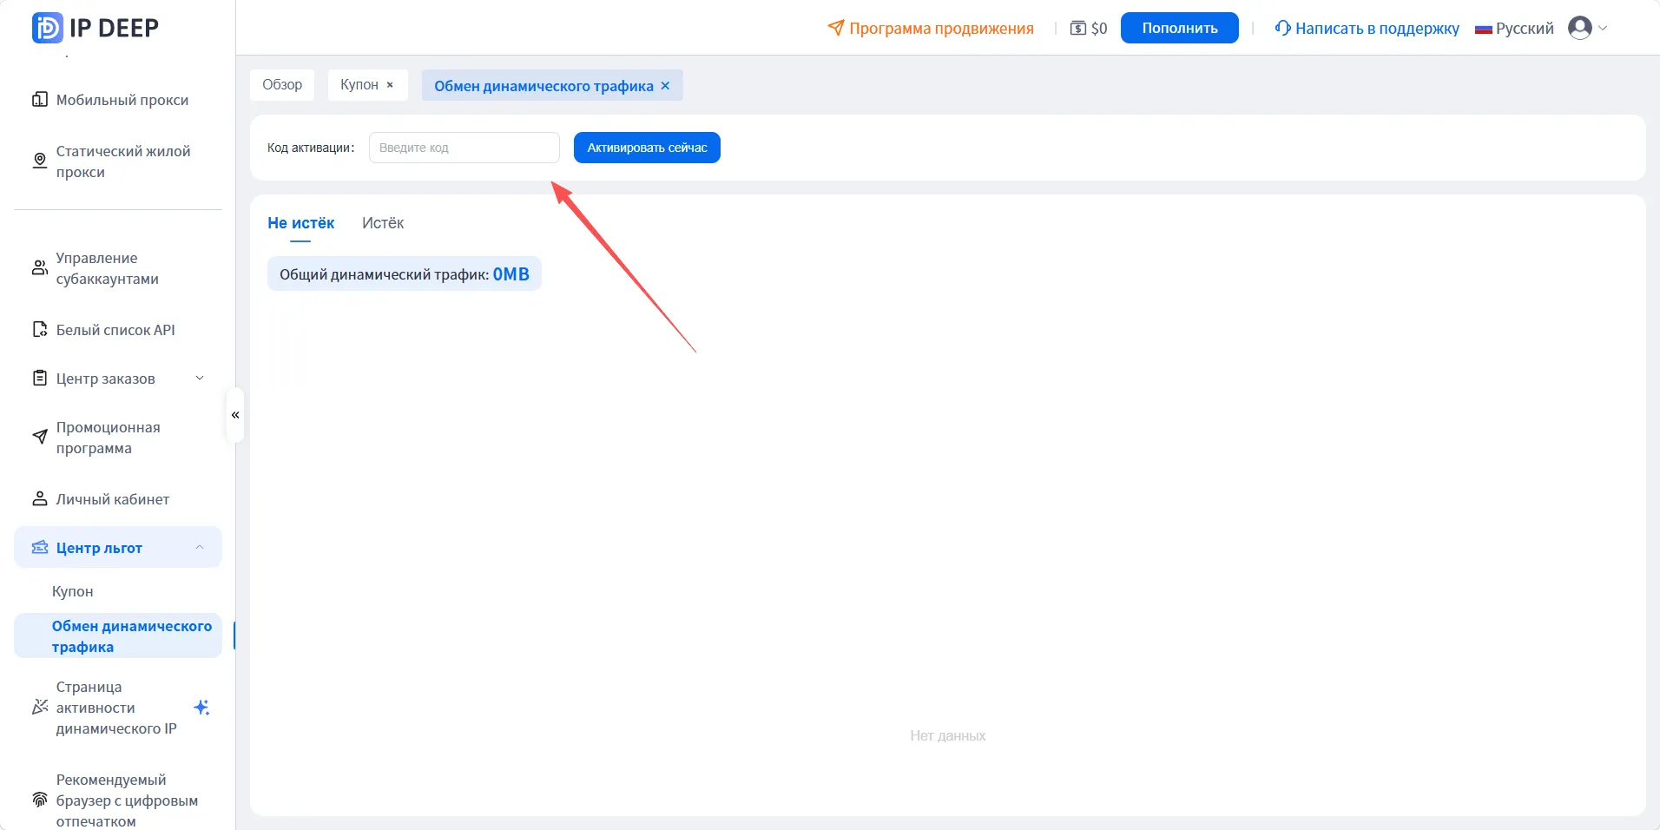This screenshot has width=1660, height=830.
Task: Click the $0 balance amount
Action: click(x=1099, y=28)
